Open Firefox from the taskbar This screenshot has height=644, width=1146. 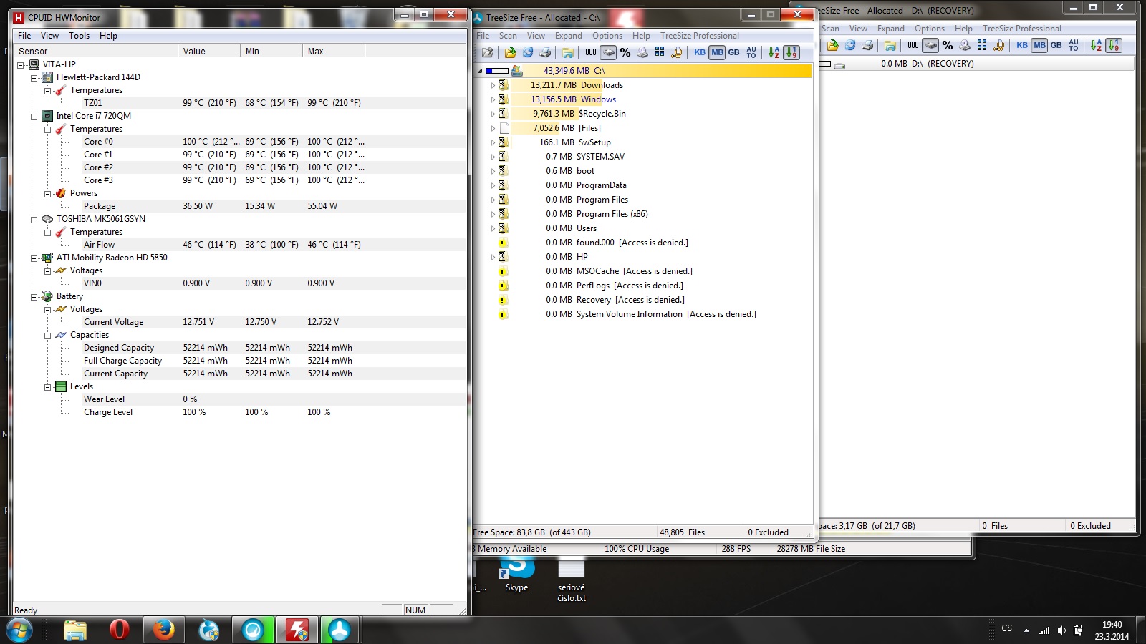point(163,630)
